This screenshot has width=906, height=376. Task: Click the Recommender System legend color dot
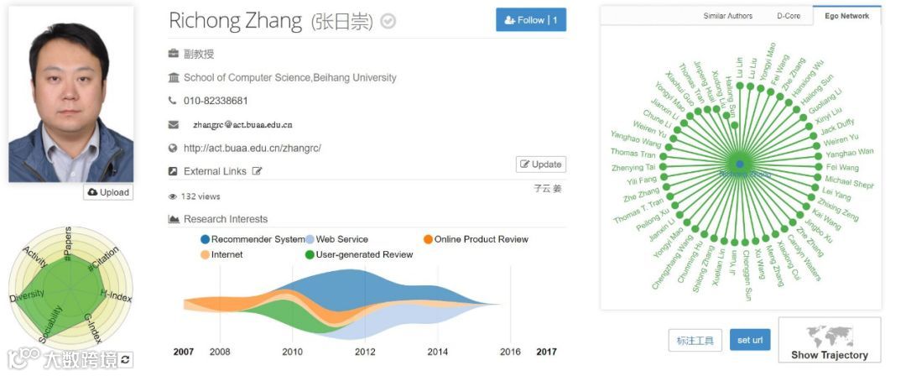tap(205, 239)
